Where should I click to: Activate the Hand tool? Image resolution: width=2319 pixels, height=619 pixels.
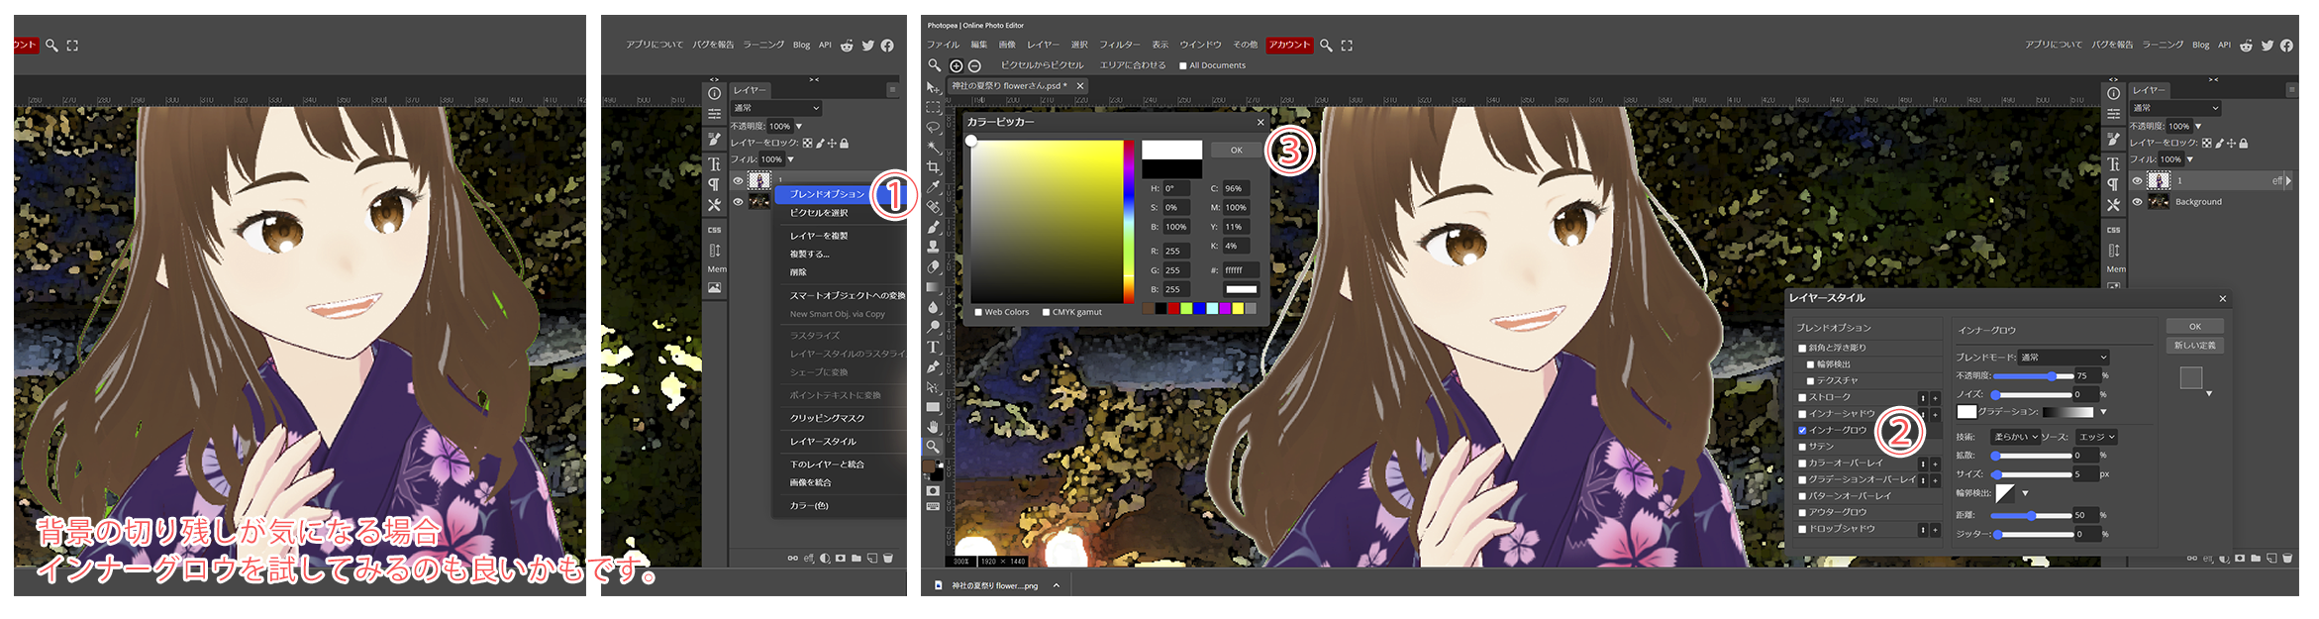click(x=933, y=427)
